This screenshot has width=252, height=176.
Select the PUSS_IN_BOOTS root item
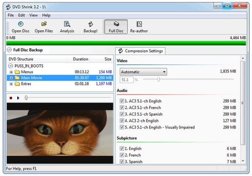[x=29, y=66]
